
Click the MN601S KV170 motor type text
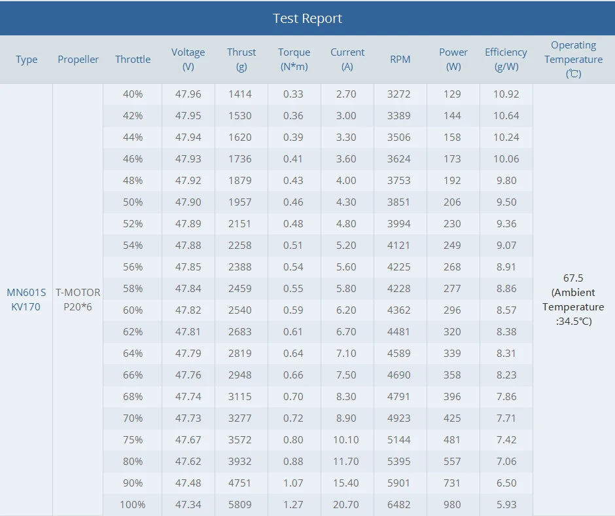click(26, 300)
